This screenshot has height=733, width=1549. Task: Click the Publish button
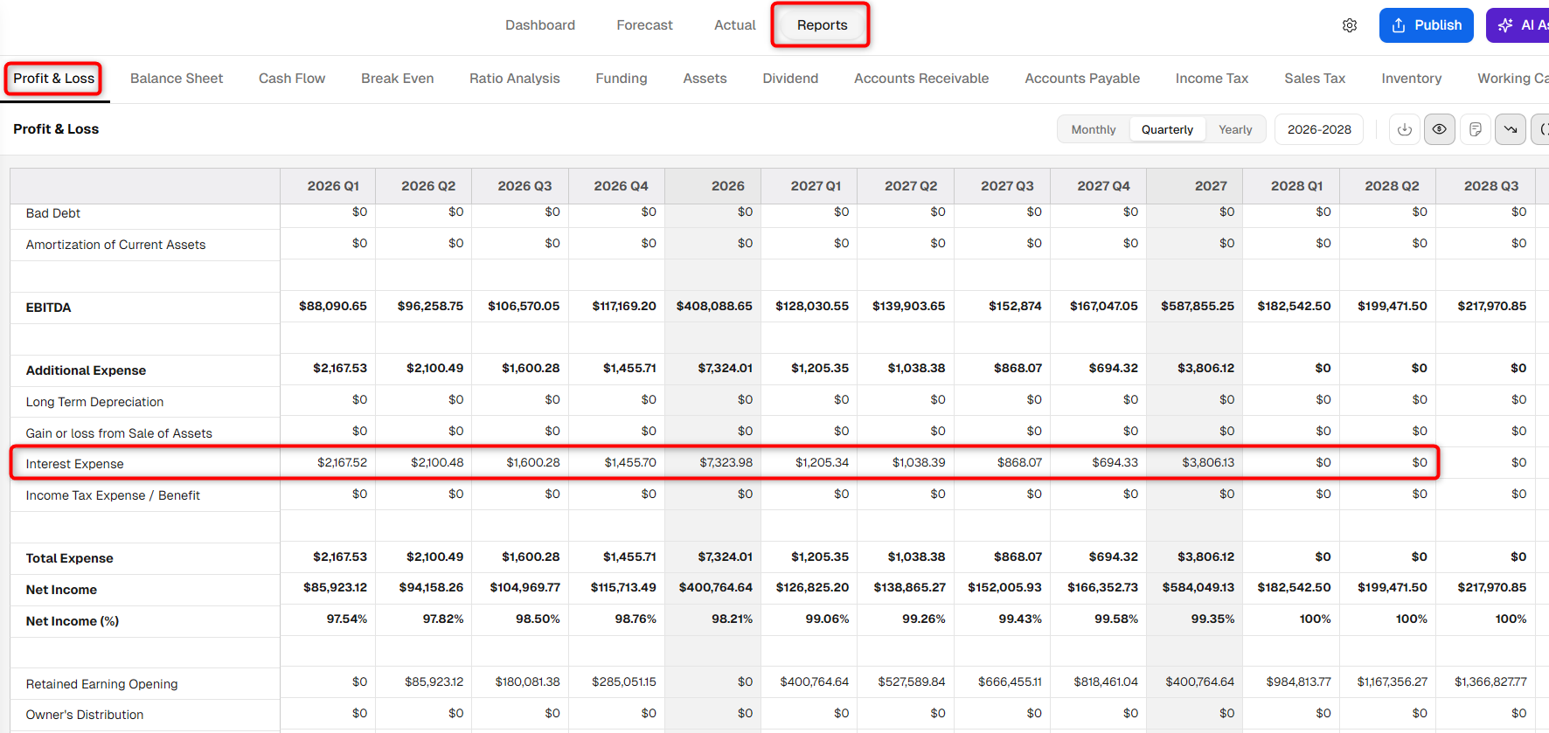pos(1427,25)
